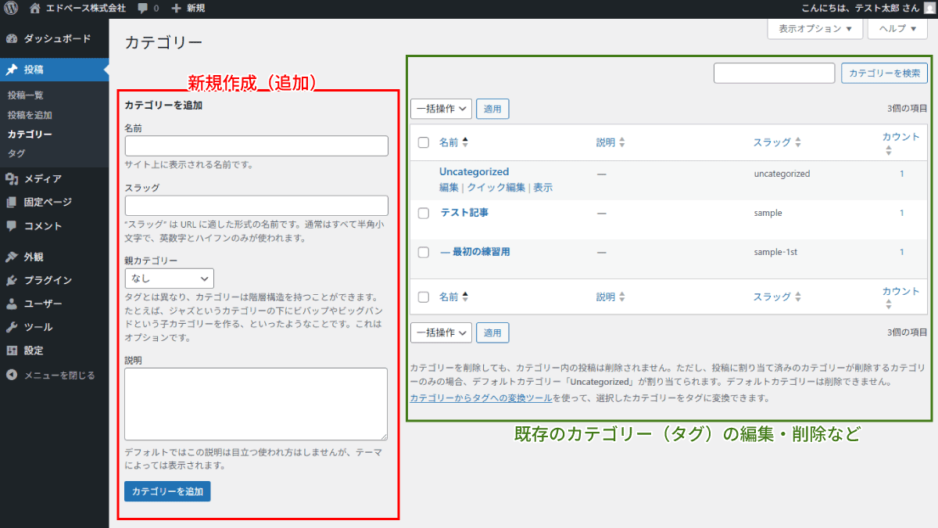Expand the 表示オプション panel
This screenshot has width=938, height=528.
pos(814,28)
